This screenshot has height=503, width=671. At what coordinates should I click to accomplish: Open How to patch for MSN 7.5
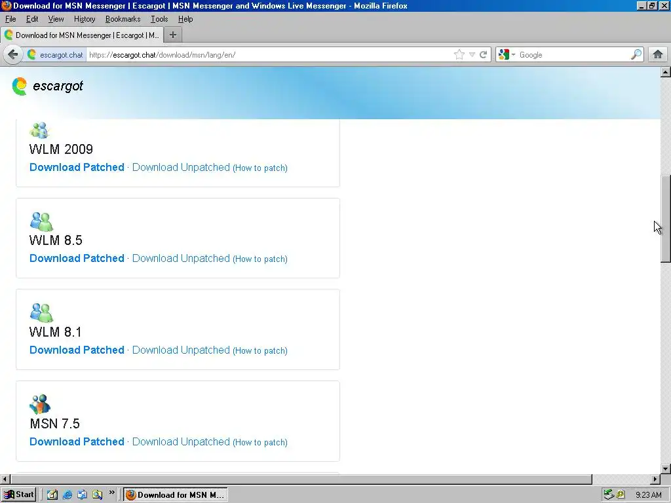coord(260,442)
